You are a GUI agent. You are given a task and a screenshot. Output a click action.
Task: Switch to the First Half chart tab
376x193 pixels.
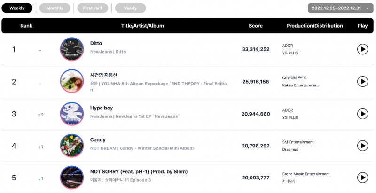point(93,8)
